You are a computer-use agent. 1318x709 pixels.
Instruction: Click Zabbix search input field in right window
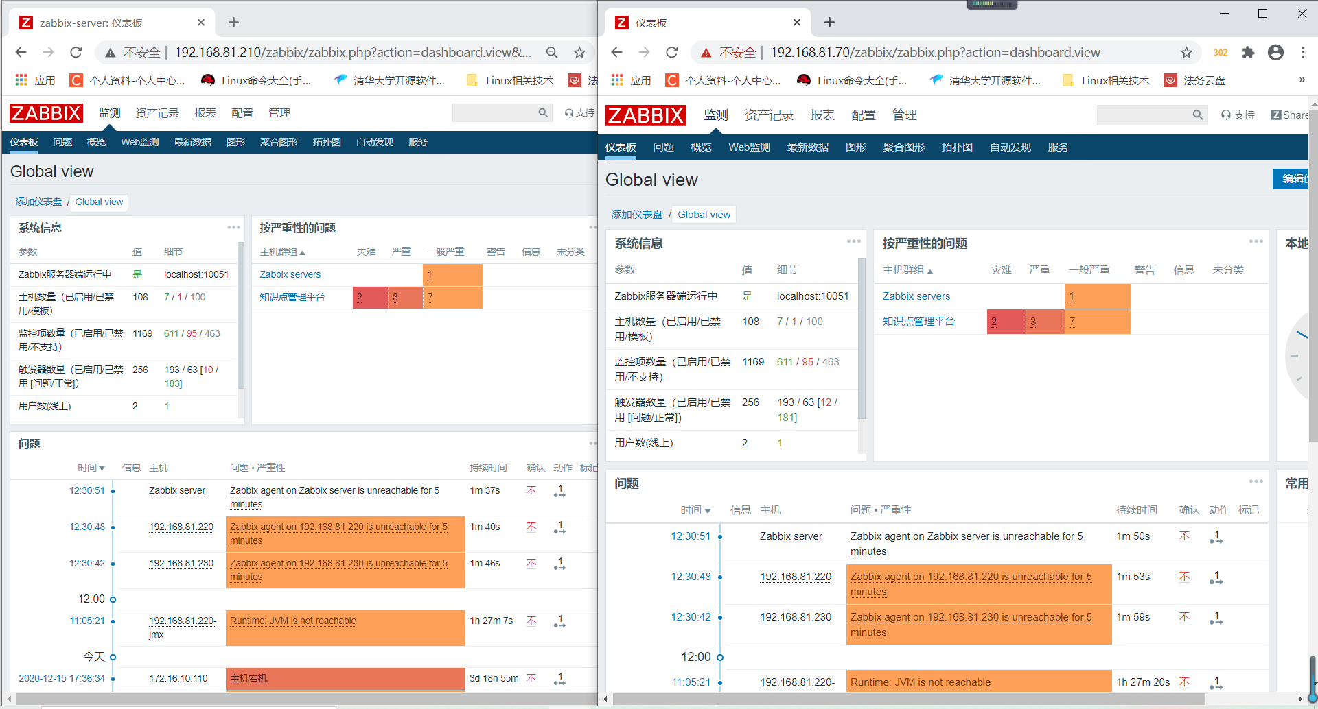[1144, 115]
